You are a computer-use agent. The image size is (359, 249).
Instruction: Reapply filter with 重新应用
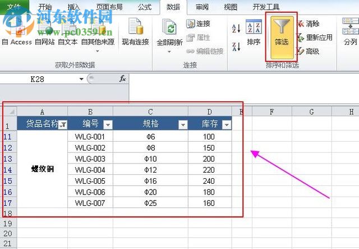tap(315, 38)
